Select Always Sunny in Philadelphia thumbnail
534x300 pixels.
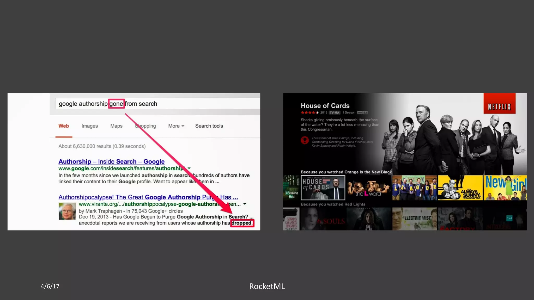pos(460,188)
